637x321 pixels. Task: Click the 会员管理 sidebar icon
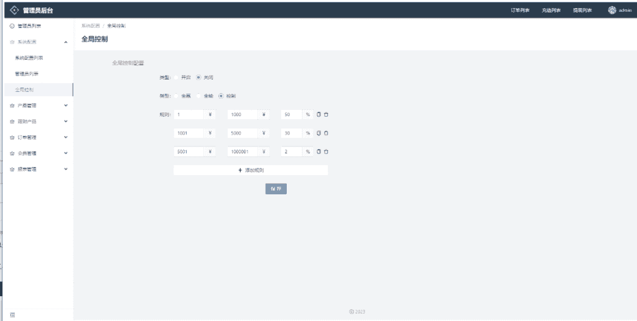[12, 153]
